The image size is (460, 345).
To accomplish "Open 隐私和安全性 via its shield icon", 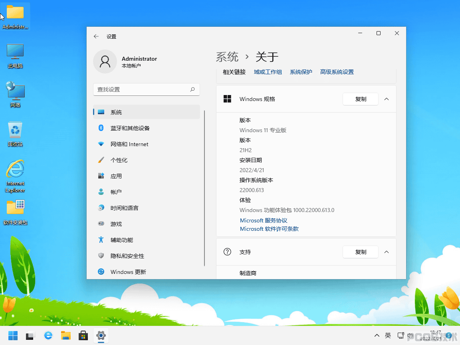I will 101,256.
